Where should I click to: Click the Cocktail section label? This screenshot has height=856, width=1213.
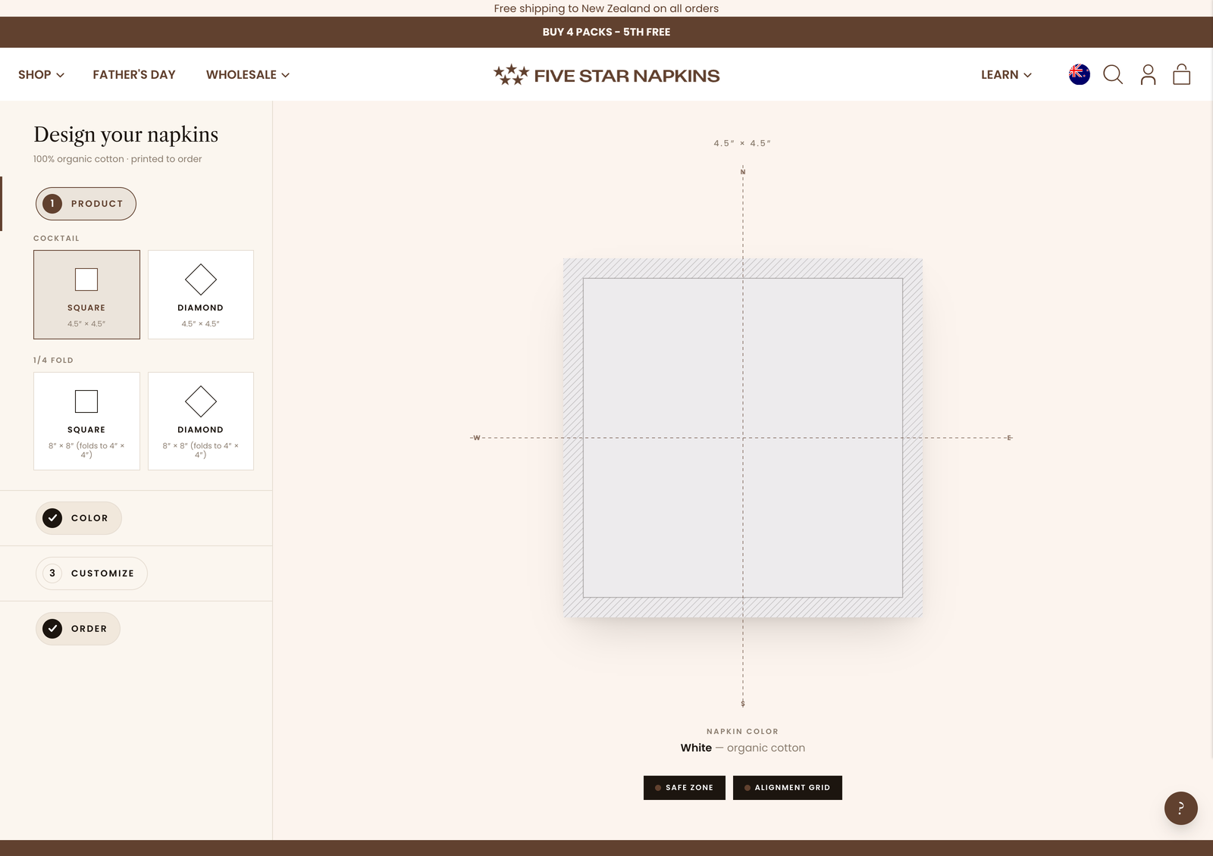56,239
